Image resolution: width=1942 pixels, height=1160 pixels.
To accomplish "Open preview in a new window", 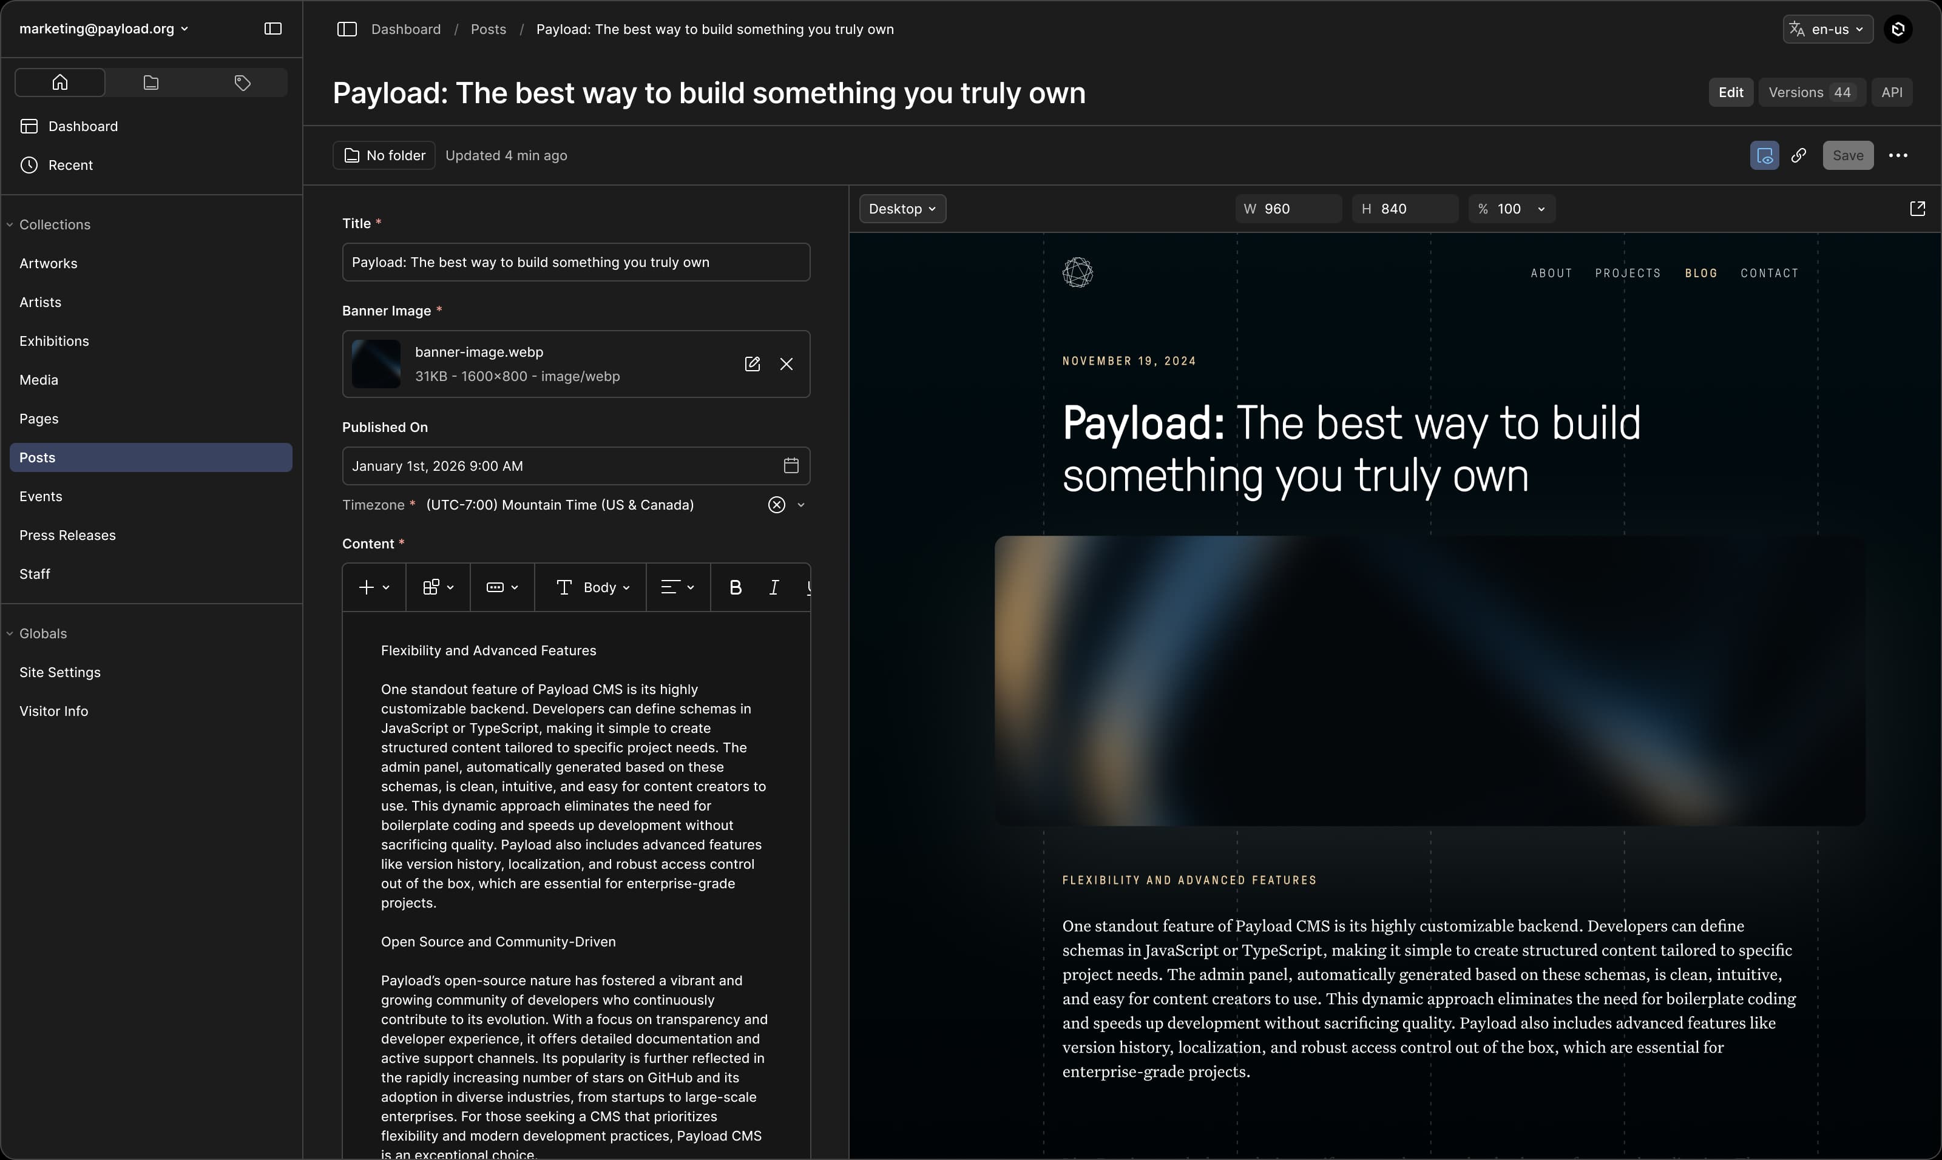I will [1918, 209].
